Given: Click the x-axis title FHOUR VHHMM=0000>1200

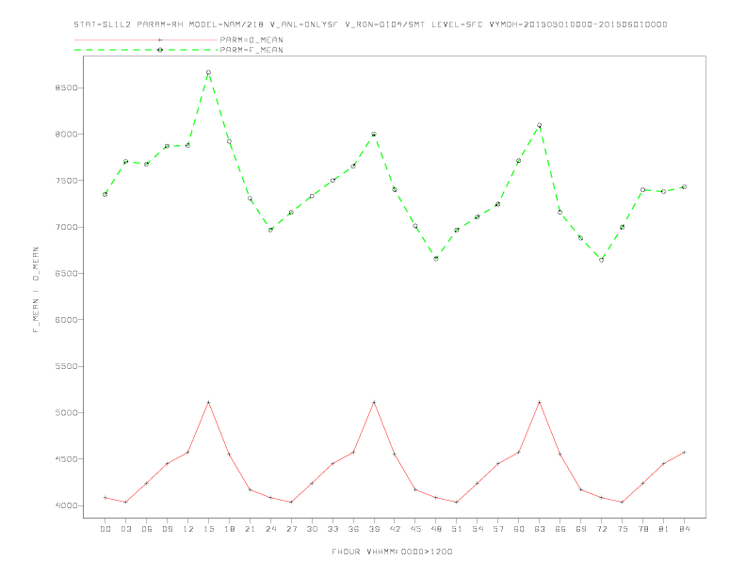Looking at the screenshot, I should [392, 552].
